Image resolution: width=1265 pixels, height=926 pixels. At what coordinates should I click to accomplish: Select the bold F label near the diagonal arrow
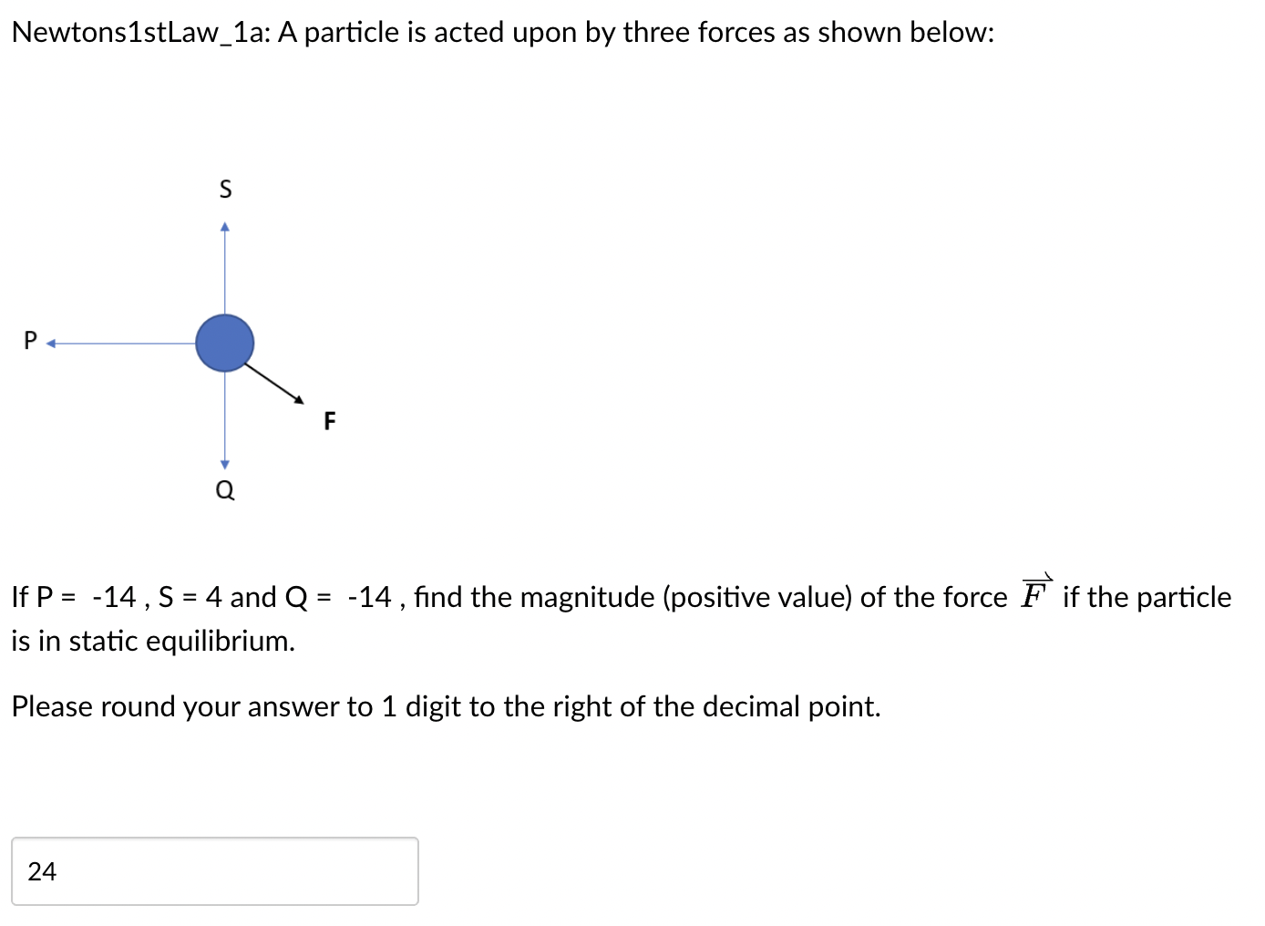pos(329,421)
